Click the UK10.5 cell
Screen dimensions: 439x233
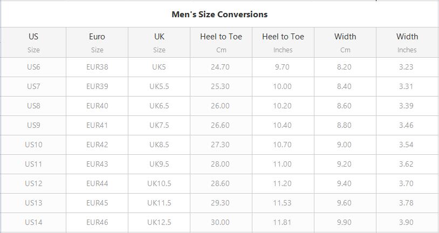tap(159, 183)
